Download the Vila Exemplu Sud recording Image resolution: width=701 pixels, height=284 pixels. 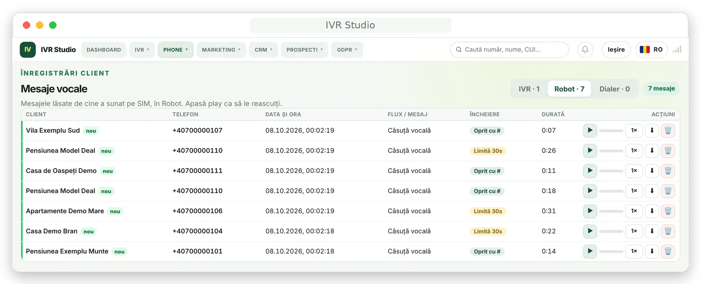(652, 131)
